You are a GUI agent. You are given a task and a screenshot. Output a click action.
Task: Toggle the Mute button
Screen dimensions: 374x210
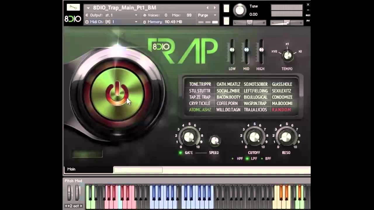pyautogui.click(x=226, y=21)
